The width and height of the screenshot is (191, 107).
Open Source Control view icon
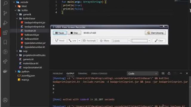coord(5,13)
